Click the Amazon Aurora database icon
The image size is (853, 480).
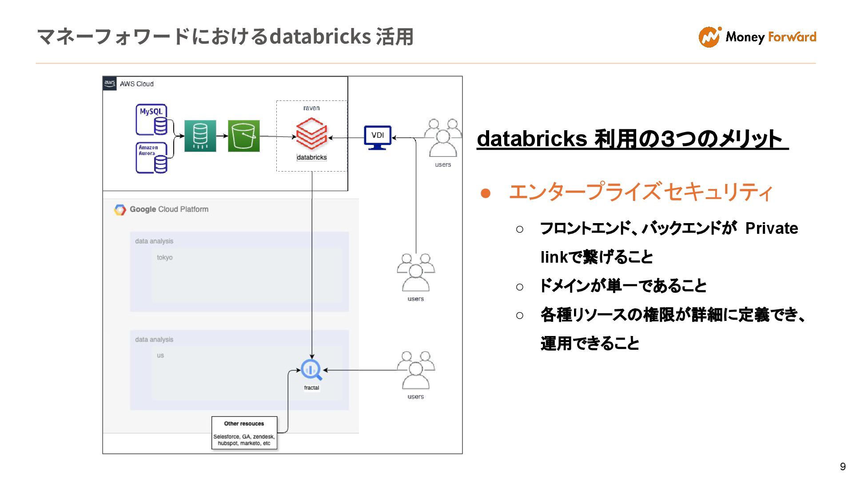151,157
